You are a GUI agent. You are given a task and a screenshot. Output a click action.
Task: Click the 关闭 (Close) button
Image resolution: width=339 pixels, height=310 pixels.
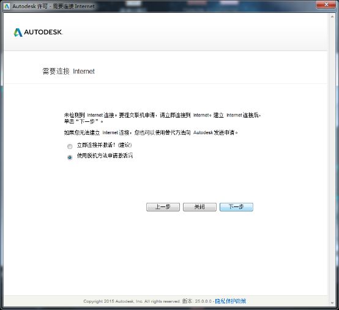pos(199,206)
